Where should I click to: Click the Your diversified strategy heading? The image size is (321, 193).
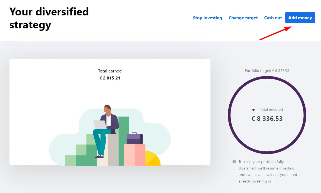(49, 18)
